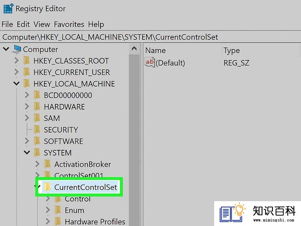Select the SECURITY key

click(x=61, y=130)
